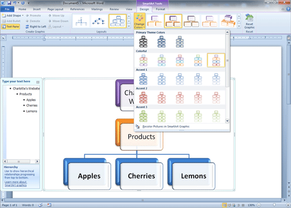Click the Right to Left icon
The width and height of the screenshot is (291, 208).
(x=27, y=27)
